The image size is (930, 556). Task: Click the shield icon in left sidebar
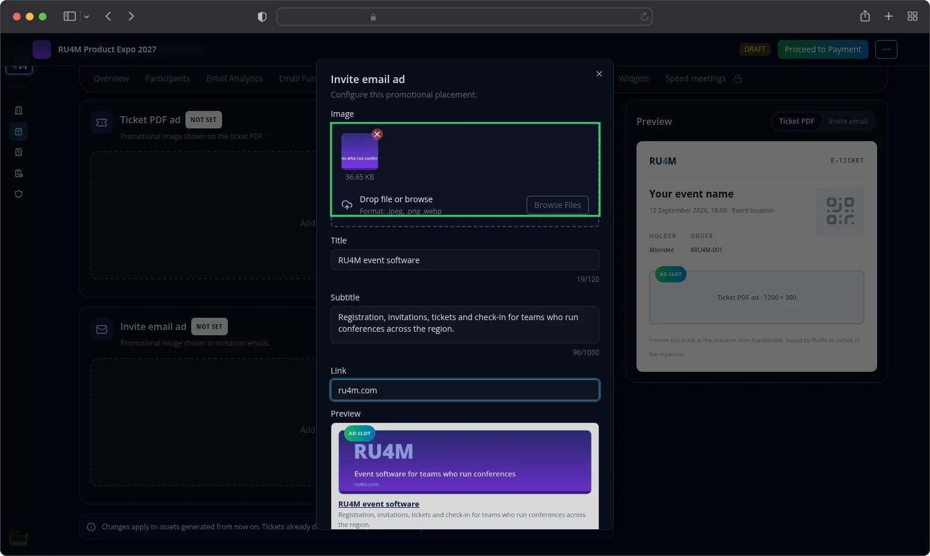point(19,194)
